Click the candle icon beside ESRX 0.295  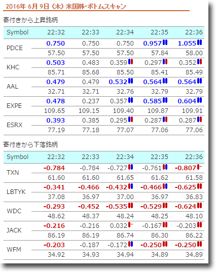click(130, 120)
